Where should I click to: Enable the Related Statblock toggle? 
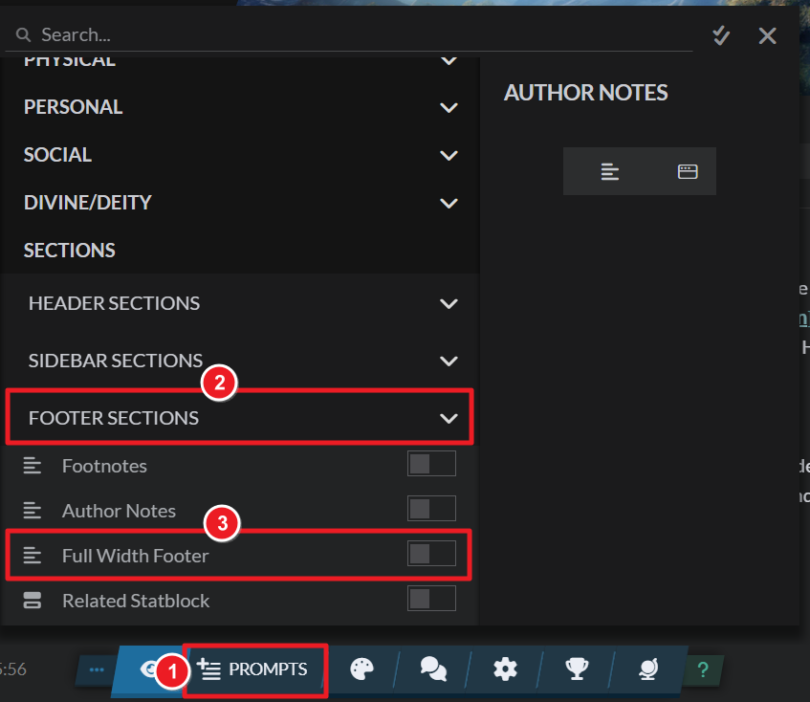pos(431,598)
